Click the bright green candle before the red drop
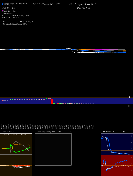The width and height of the screenshot is (133, 176). click(x=47, y=99)
